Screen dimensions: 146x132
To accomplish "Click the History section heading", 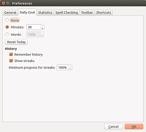I will coord(11,49).
